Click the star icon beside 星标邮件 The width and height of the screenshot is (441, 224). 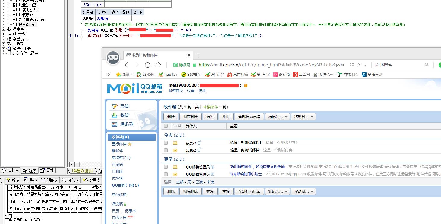click(129, 144)
